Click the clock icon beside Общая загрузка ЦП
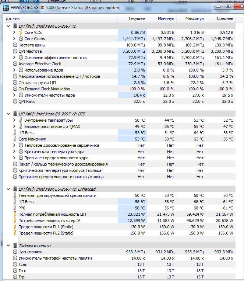Image resolution: width=244 pixels, height=281 pixels. (15, 83)
